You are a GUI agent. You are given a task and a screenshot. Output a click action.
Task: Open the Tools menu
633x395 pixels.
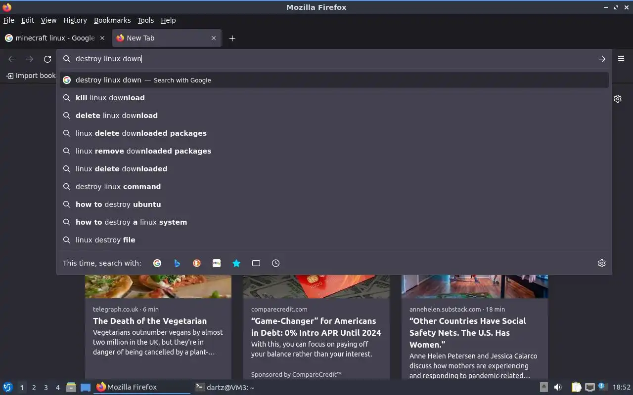(145, 20)
